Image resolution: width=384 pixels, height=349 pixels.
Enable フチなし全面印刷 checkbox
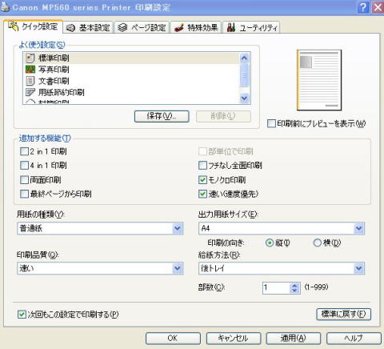tap(202, 166)
